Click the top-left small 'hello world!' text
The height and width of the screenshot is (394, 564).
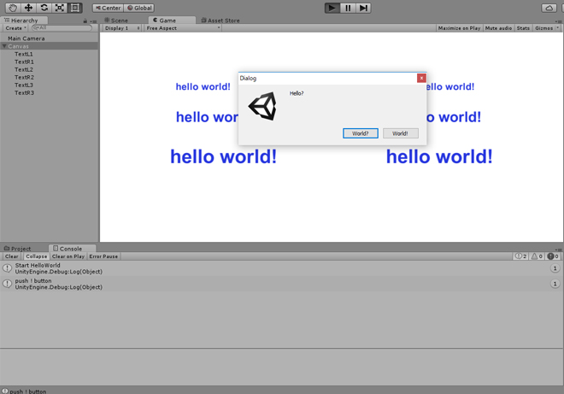pos(203,86)
